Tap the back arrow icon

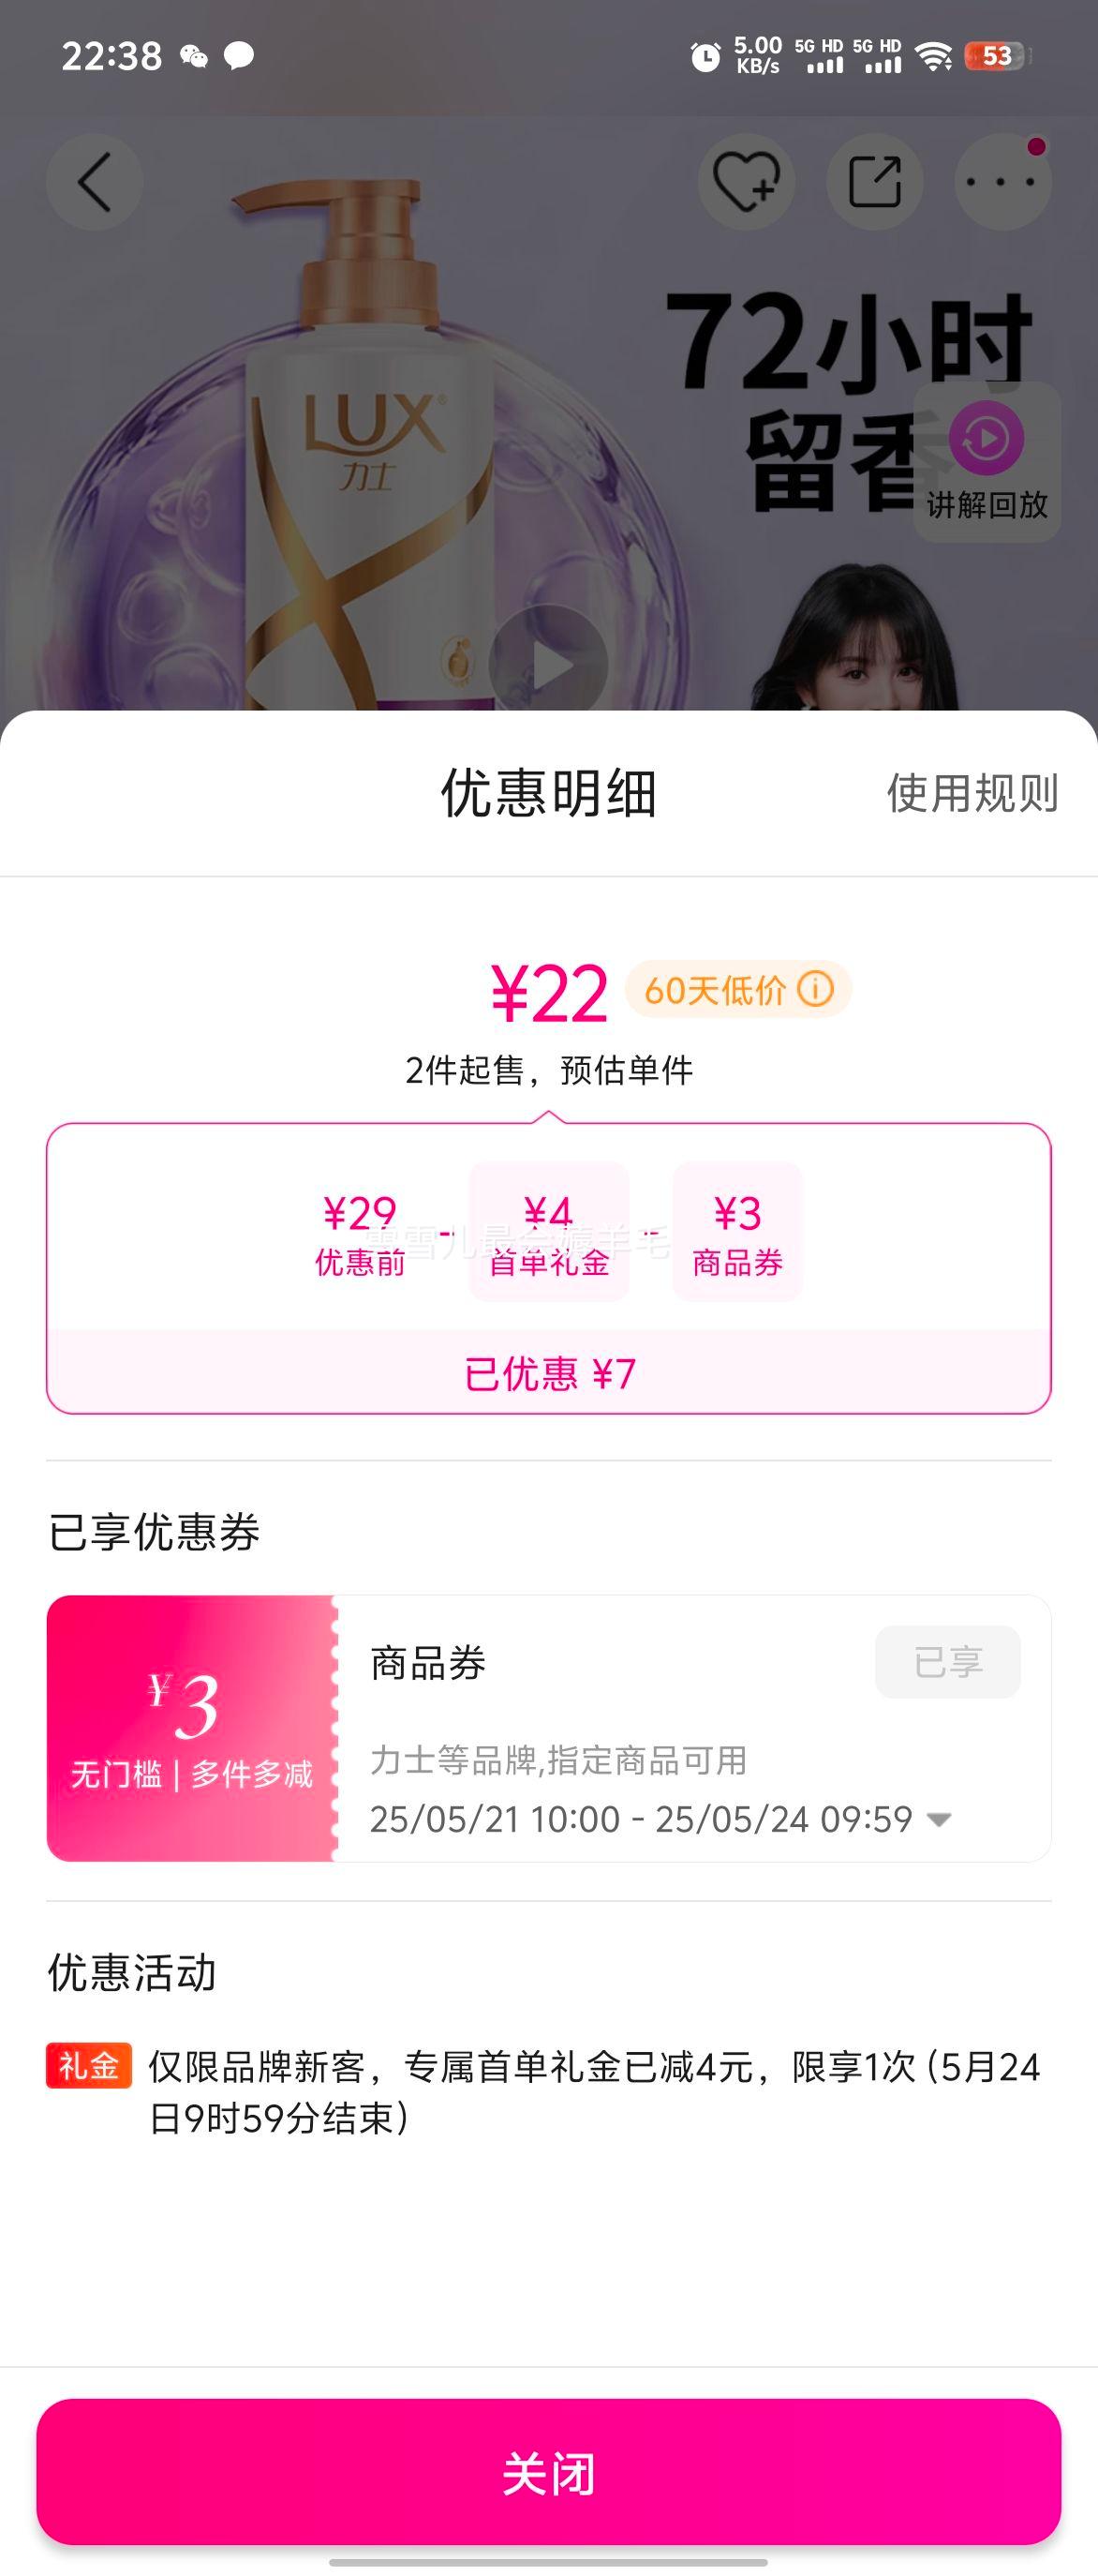pyautogui.click(x=95, y=183)
